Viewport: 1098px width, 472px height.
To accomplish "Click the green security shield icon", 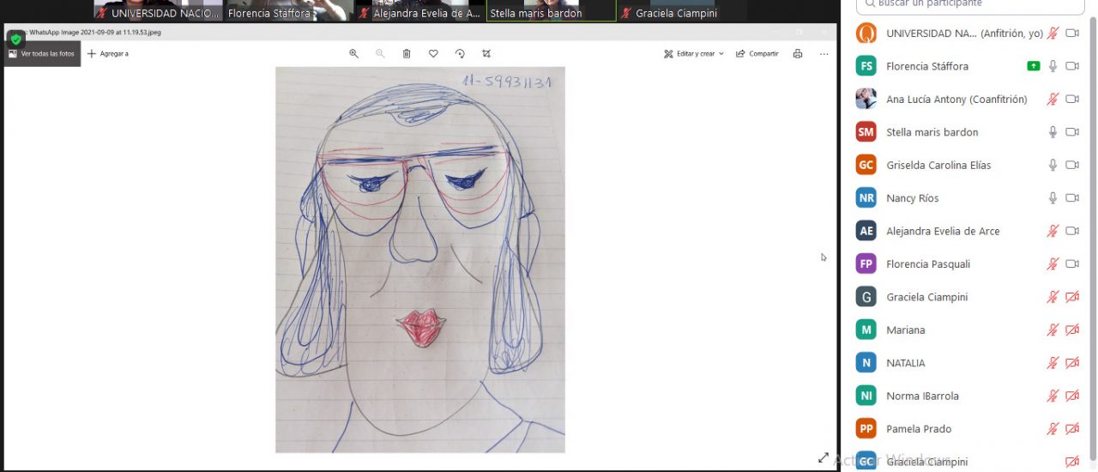I will tap(15, 39).
